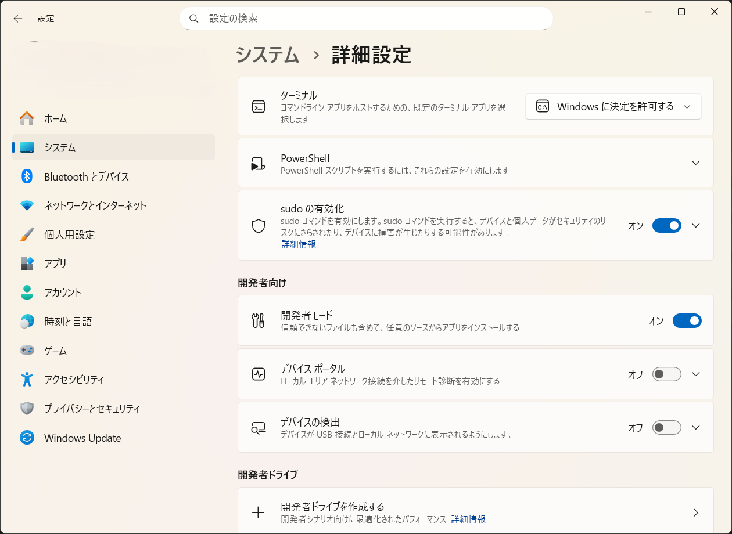Click the 開発者ドライブ section heading
This screenshot has width=732, height=534.
point(268,475)
